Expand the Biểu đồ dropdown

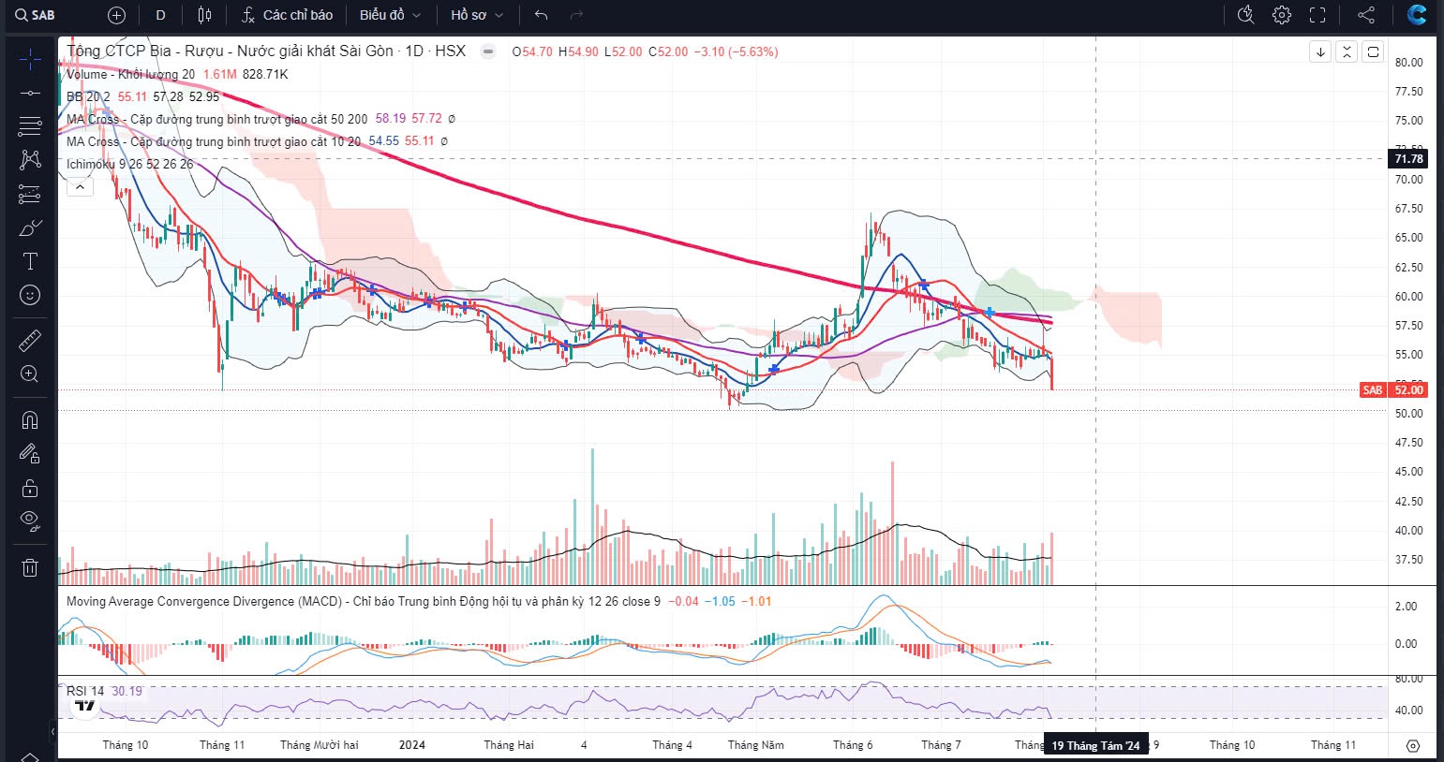click(391, 15)
